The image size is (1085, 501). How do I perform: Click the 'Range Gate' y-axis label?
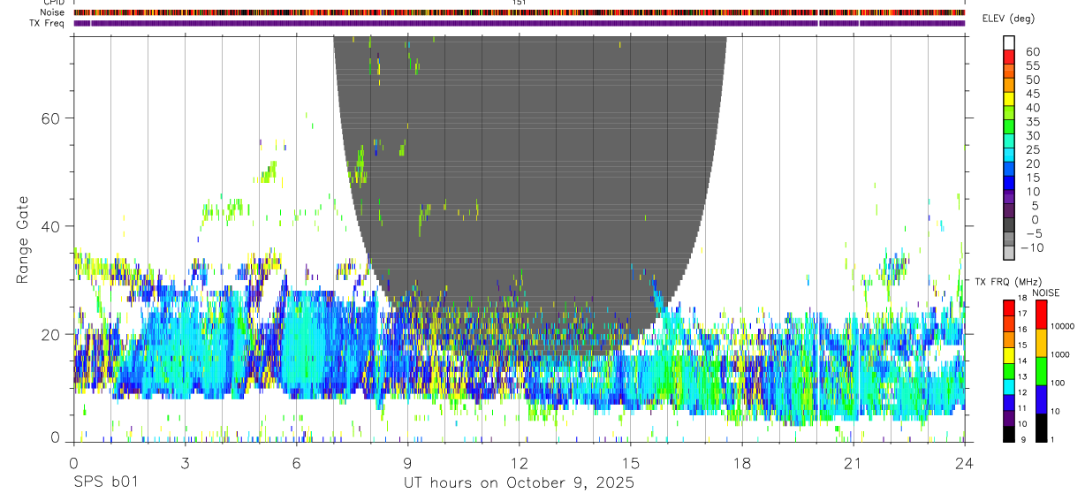coord(22,240)
